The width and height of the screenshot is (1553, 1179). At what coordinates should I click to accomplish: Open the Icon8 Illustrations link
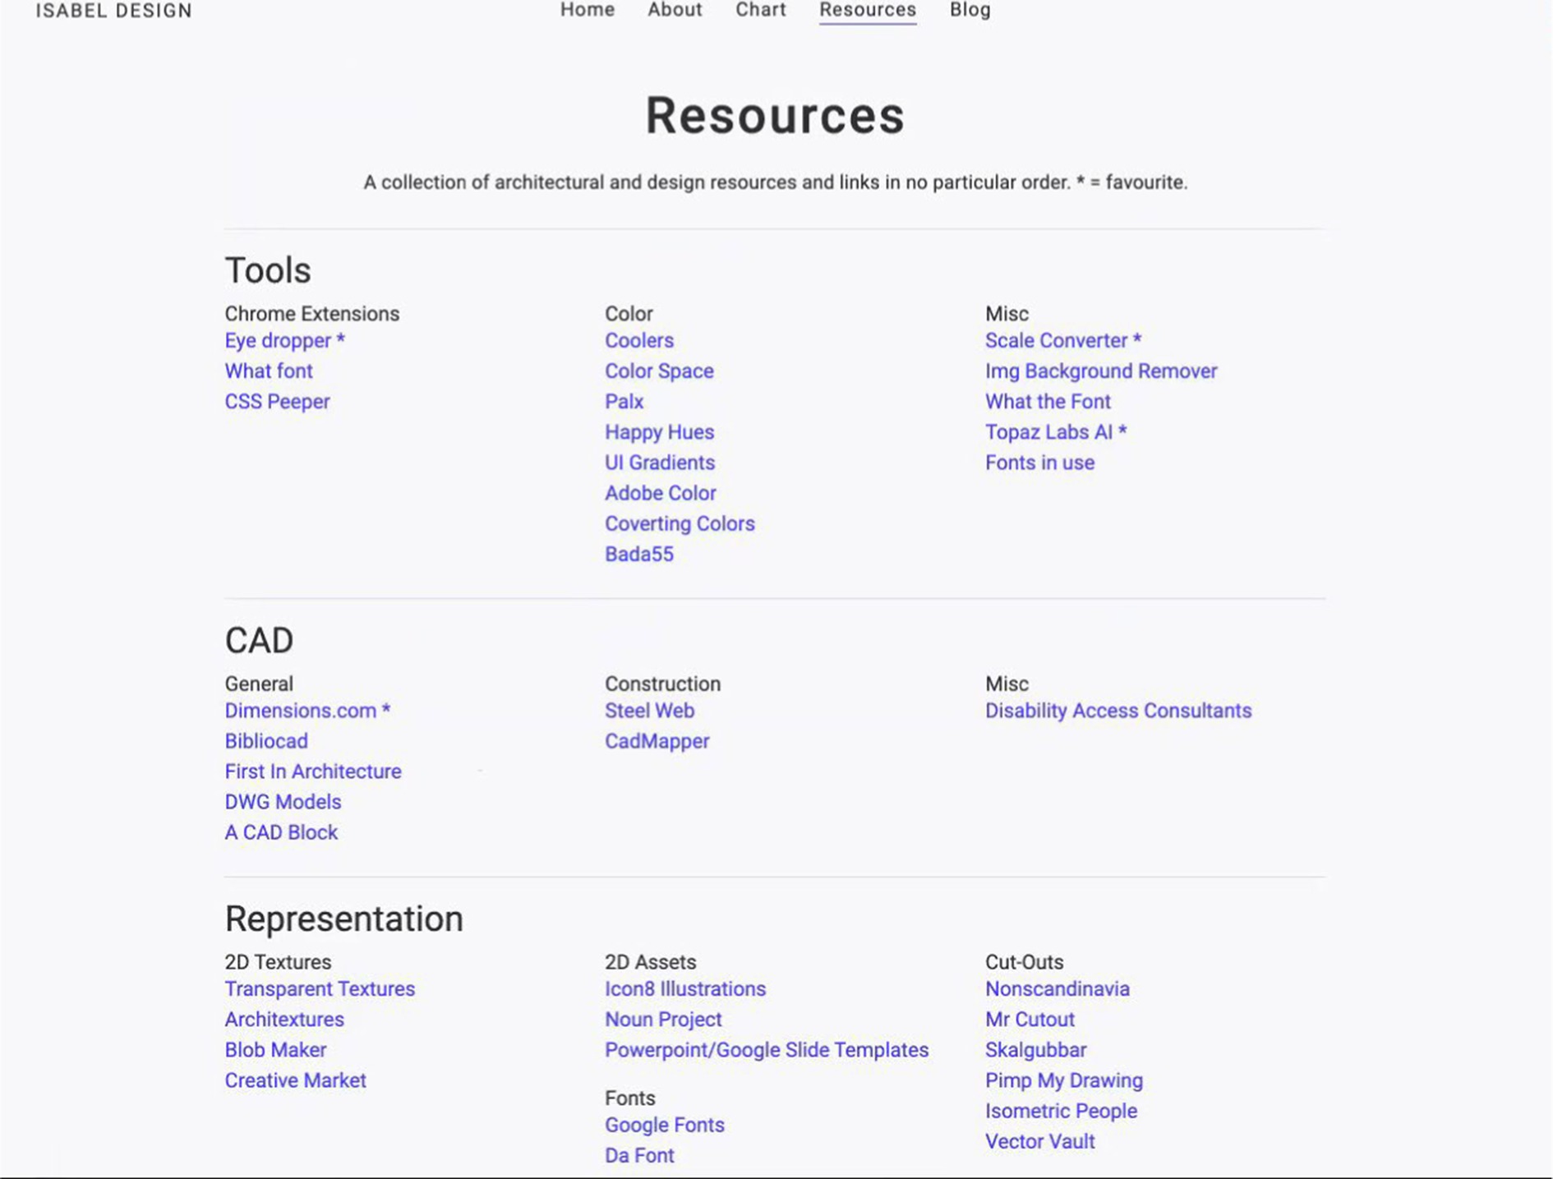[x=684, y=988]
